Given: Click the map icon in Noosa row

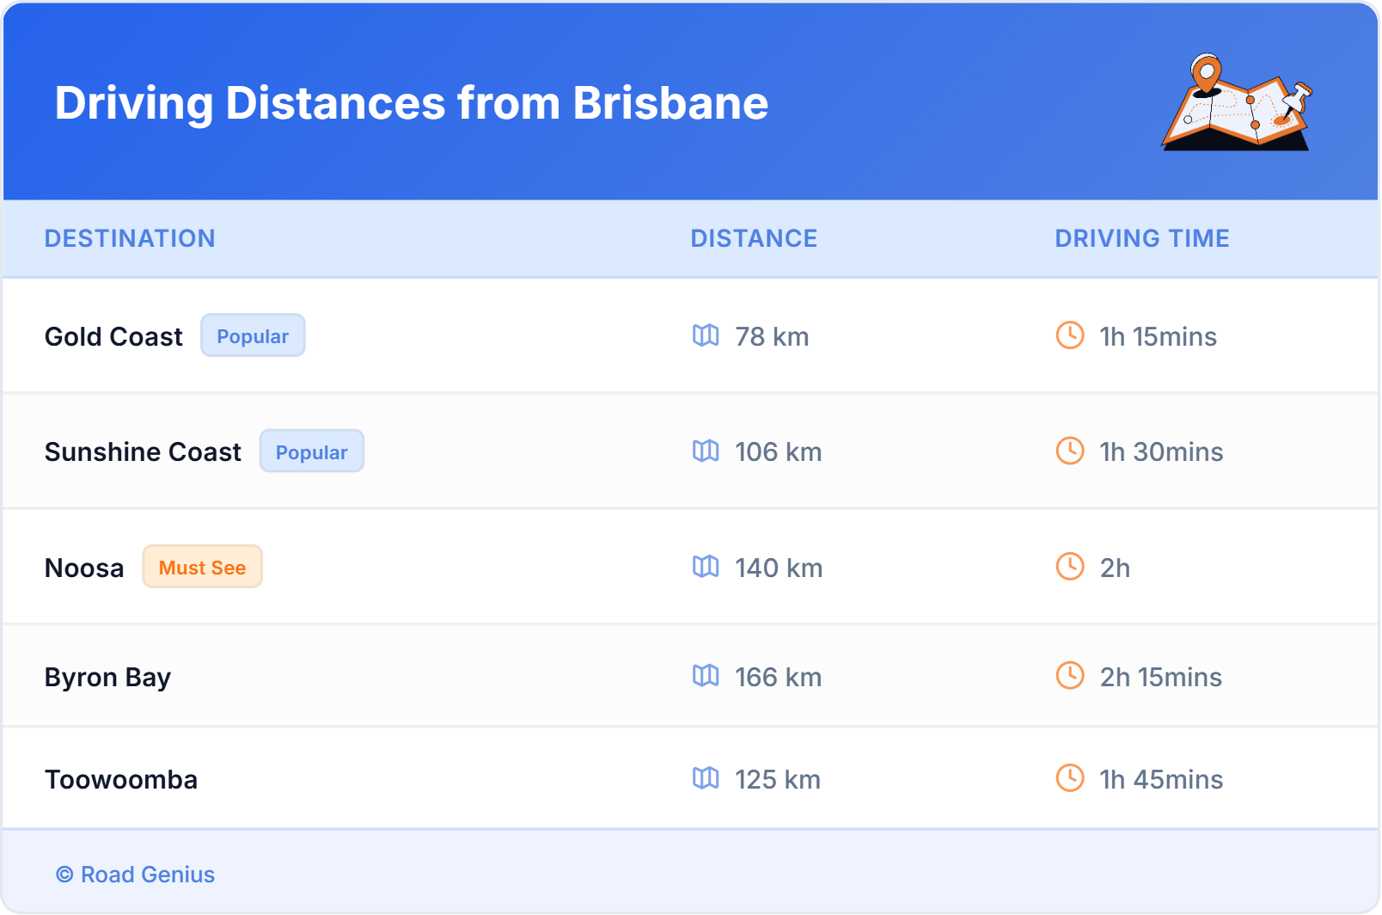Looking at the screenshot, I should coord(706,567).
